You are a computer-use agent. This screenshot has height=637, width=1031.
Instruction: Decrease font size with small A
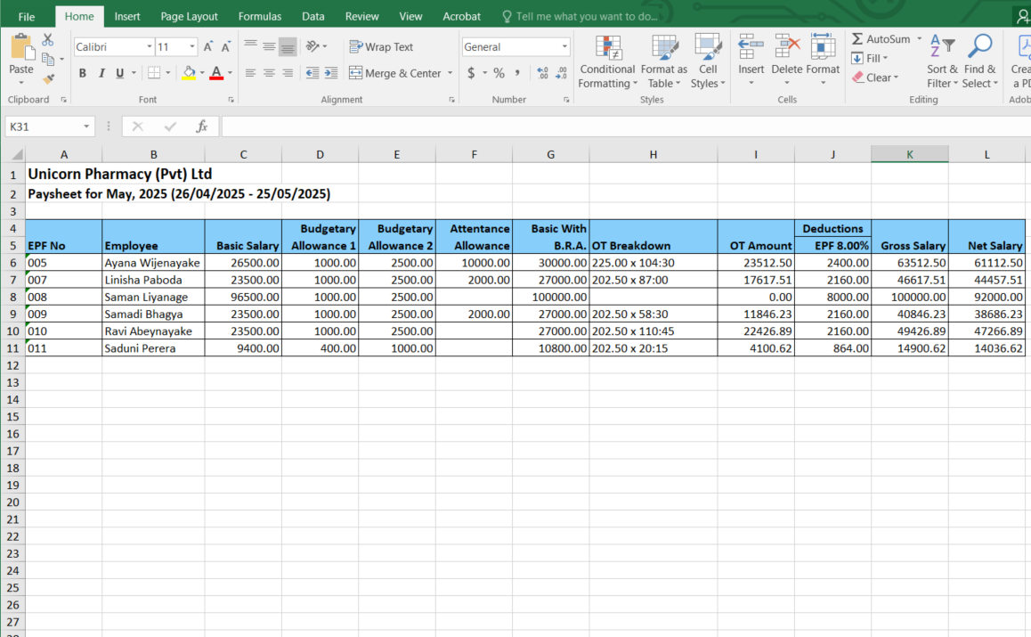coord(225,46)
